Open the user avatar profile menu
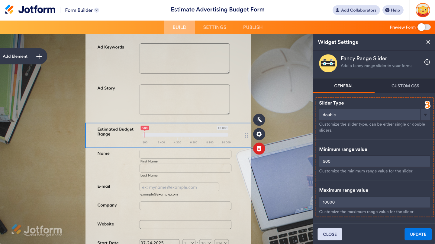 coord(423,10)
